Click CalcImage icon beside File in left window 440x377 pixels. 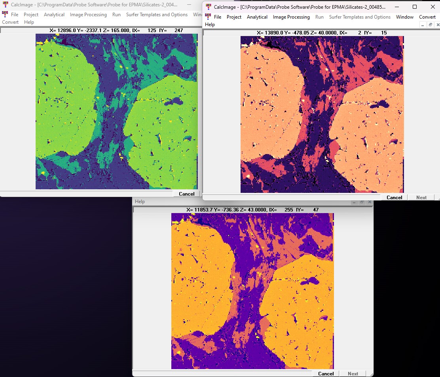point(5,14)
